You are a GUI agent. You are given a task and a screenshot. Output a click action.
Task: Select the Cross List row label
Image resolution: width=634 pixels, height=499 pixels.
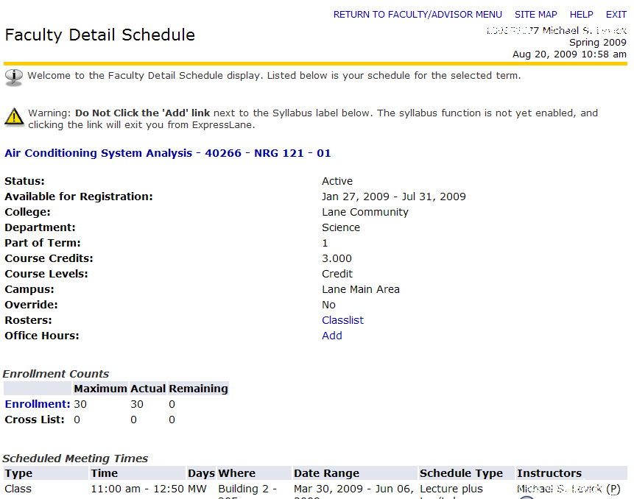34,419
